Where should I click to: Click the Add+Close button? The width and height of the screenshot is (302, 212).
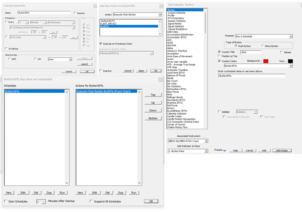point(282,151)
